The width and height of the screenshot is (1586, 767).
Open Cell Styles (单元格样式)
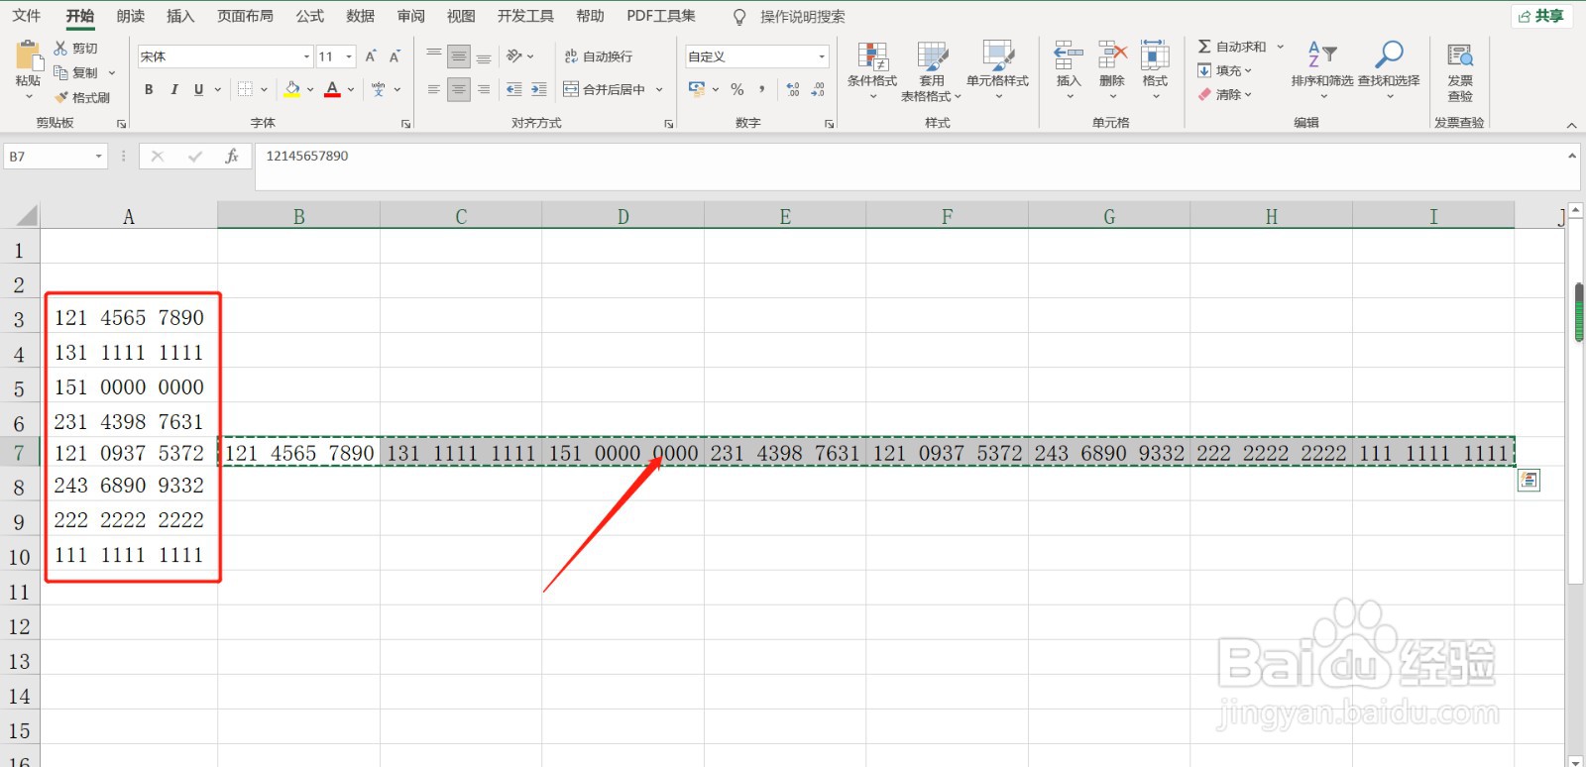pyautogui.click(x=998, y=71)
